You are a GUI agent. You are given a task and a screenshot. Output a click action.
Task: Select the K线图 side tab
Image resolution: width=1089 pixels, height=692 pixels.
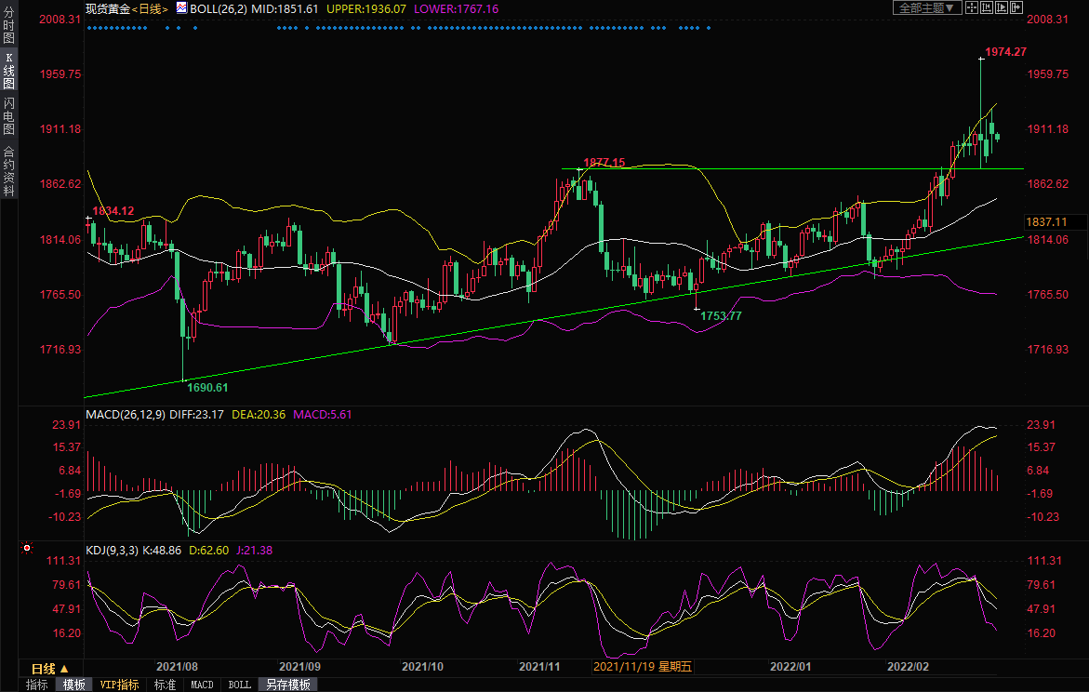coord(8,71)
